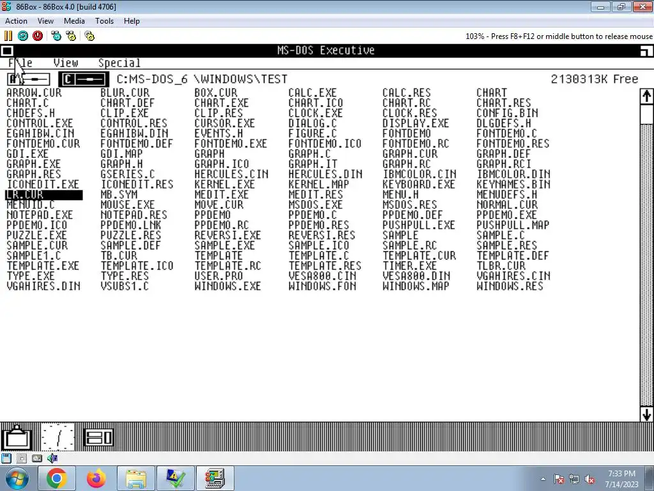
Task: Restore the minimized icon with three boxes
Action: coord(98,437)
